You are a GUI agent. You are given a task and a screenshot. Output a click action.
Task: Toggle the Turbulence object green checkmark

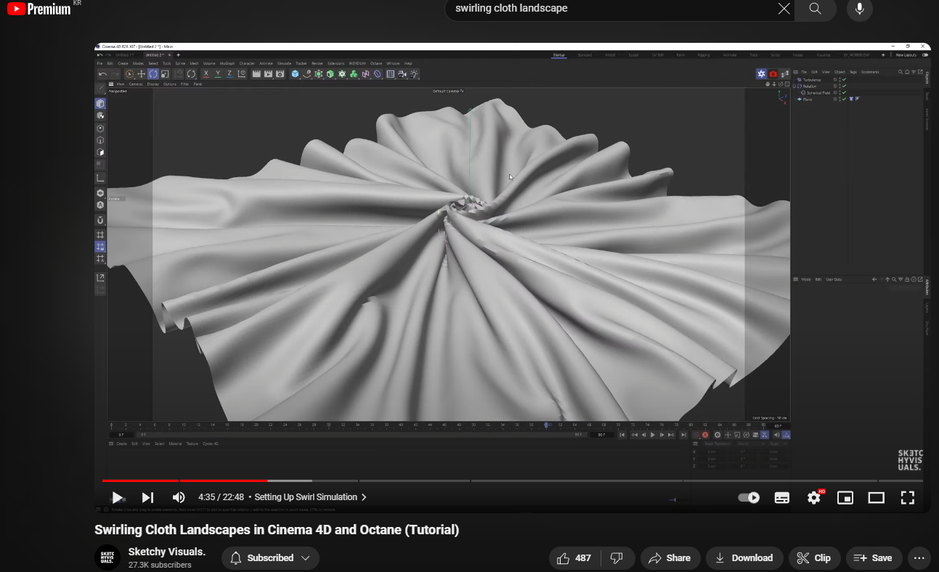844,79
